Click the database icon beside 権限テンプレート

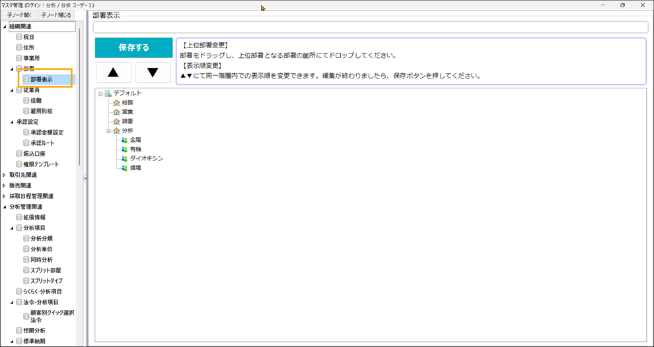(18, 164)
